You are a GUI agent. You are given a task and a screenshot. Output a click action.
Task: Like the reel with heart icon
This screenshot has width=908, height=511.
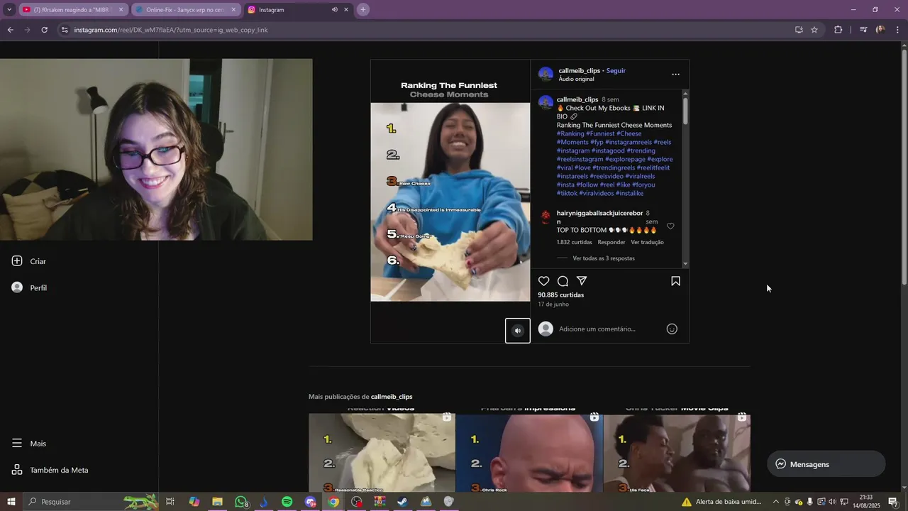click(x=544, y=281)
